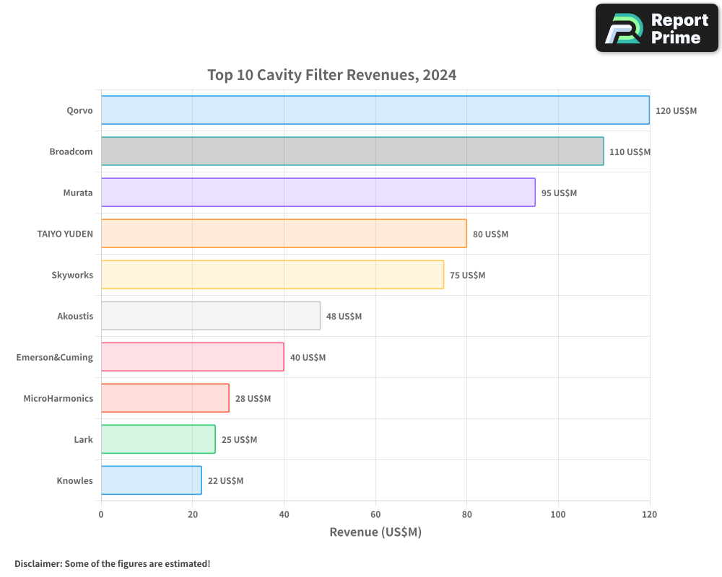
Task: Click the MicroHarmonics bar
Action: (165, 398)
